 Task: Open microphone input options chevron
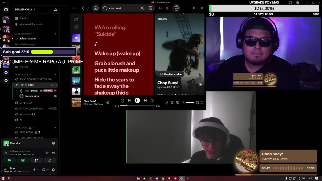(38, 170)
